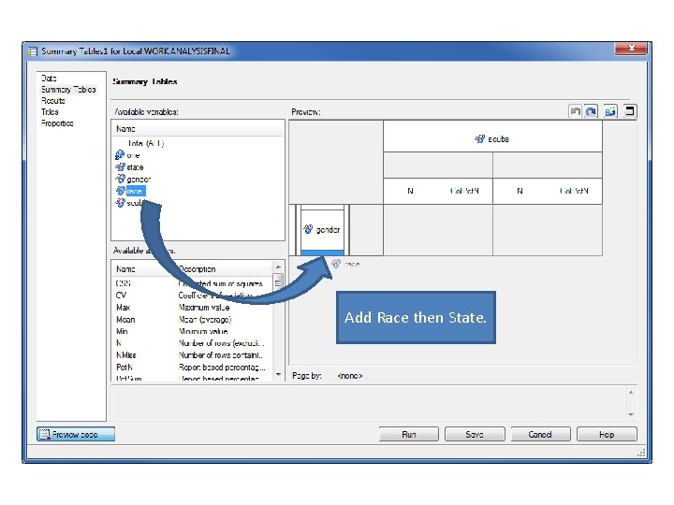Image resolution: width=674 pixels, height=505 pixels.
Task: Click the Run button
Action: (x=409, y=434)
